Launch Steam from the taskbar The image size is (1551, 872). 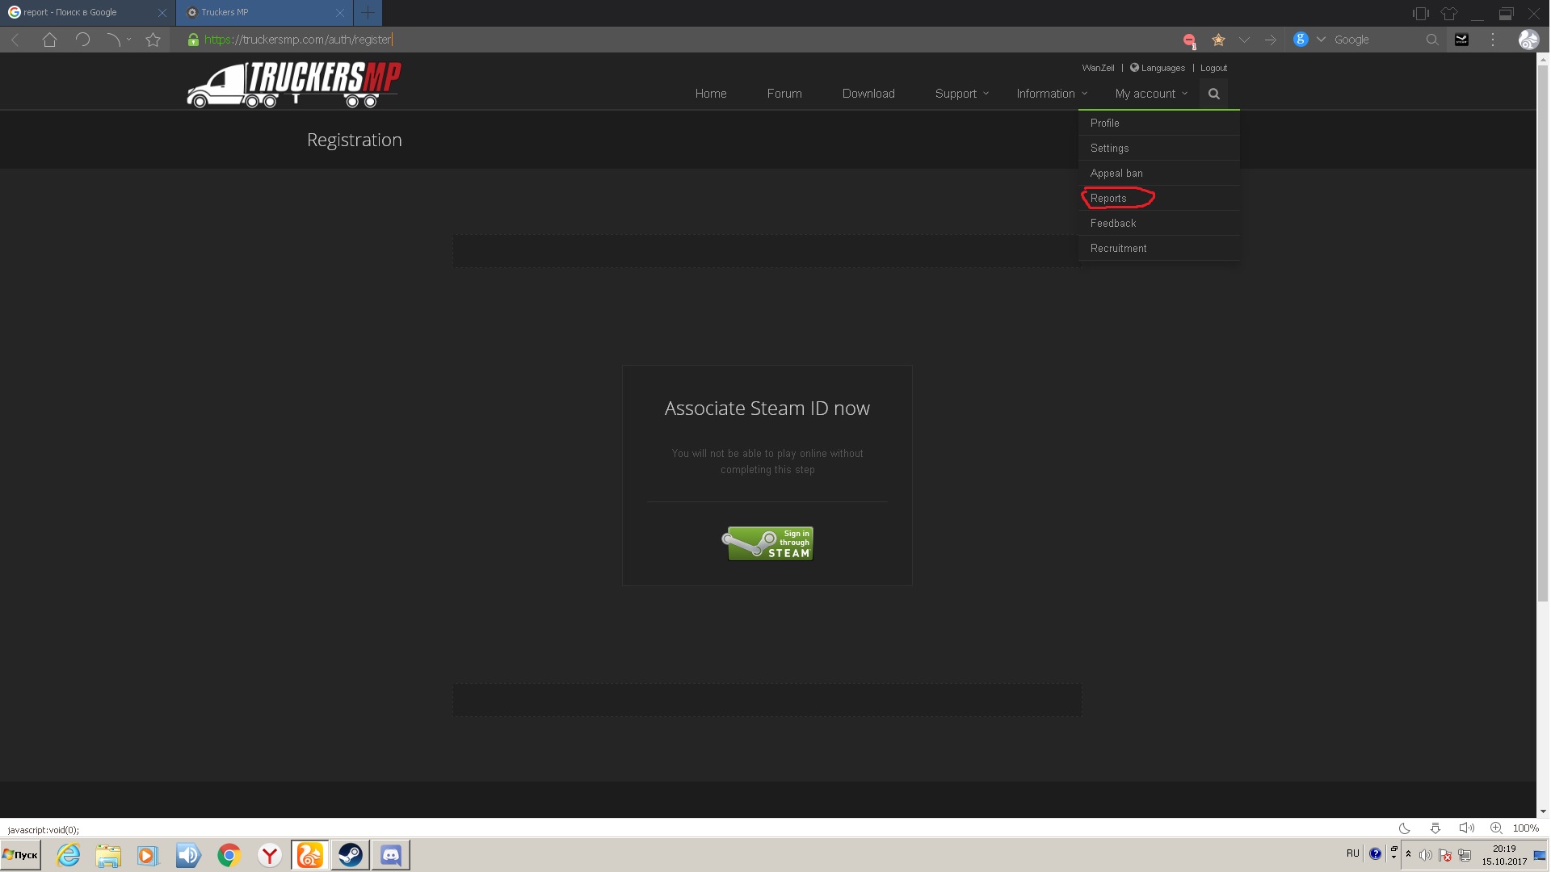[x=350, y=855]
